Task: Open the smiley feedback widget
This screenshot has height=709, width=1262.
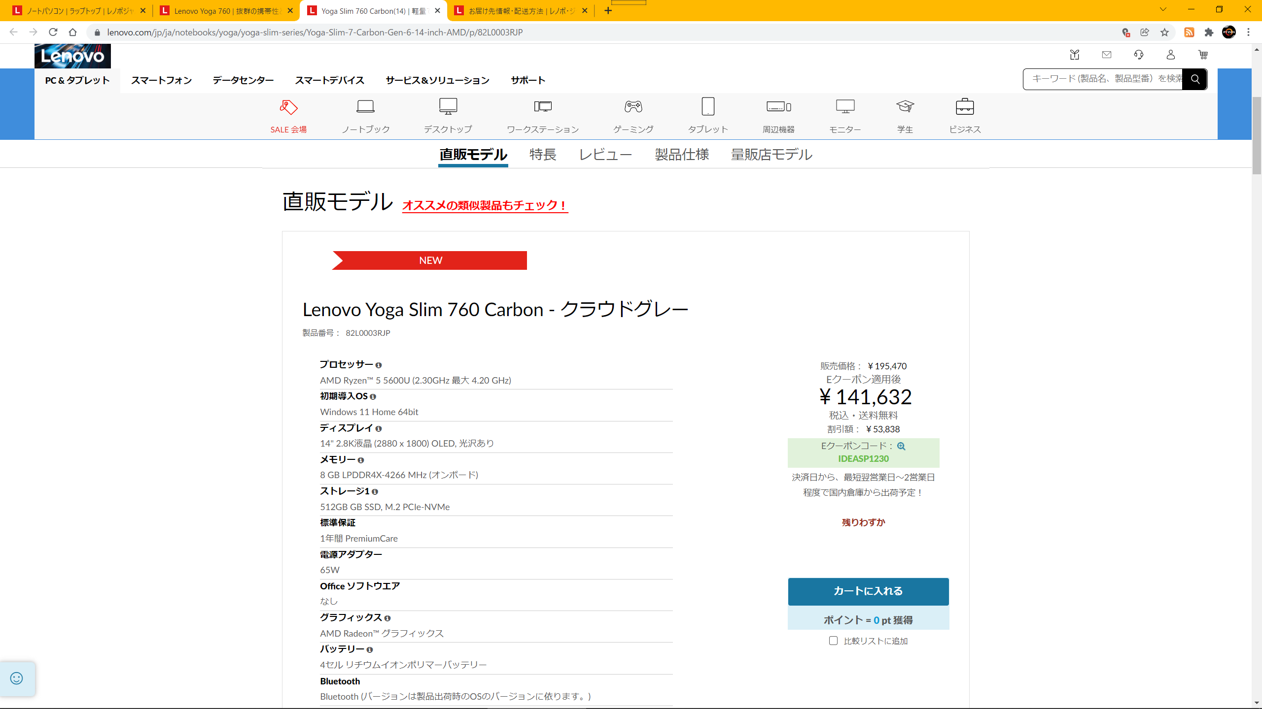Action: [17, 678]
